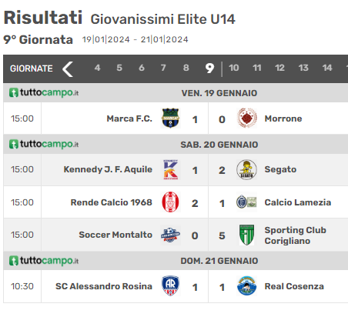Image resolution: width=348 pixels, height=317 pixels.
Task: Select the Rende Calcio 1968 crest
Action: click(x=170, y=202)
